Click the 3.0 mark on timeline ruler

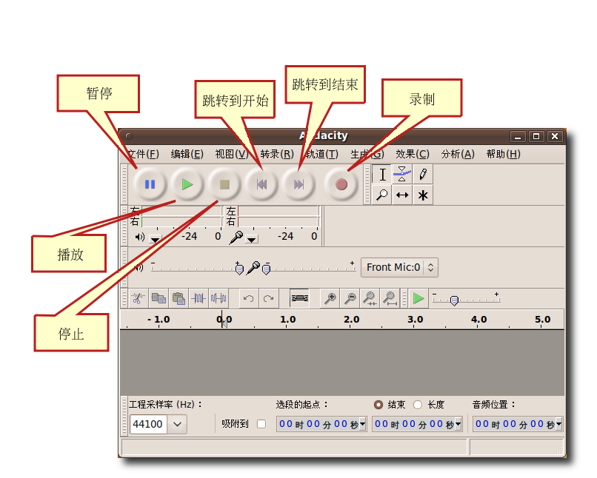pos(415,320)
